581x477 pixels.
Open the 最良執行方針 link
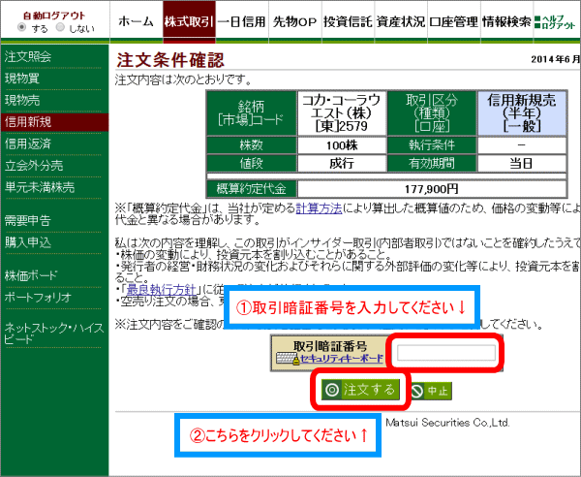(x=161, y=289)
